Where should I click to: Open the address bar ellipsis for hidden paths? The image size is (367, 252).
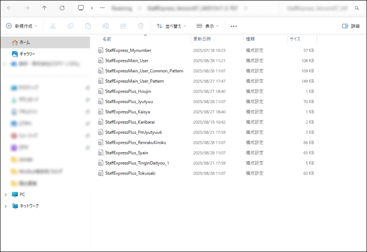click(102, 8)
